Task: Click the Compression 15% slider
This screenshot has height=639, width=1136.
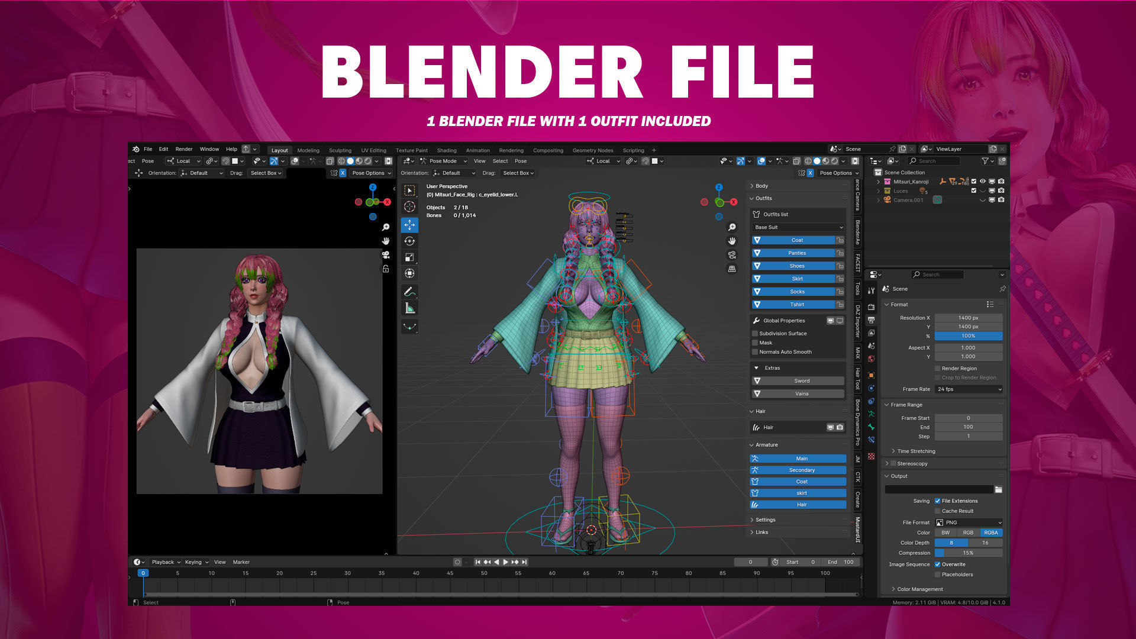Action: coord(969,553)
